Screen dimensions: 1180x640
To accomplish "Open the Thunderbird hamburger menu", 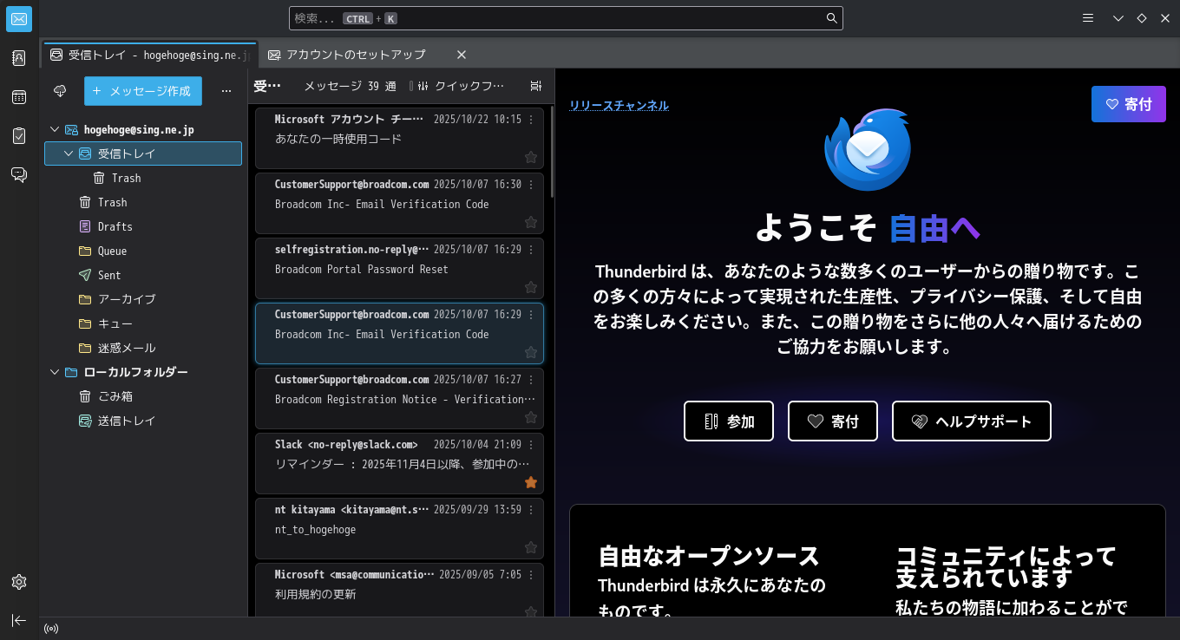I will 1088,18.
